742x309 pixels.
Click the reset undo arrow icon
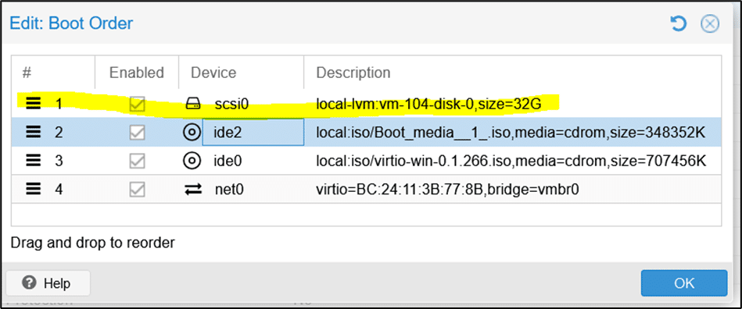pos(679,23)
